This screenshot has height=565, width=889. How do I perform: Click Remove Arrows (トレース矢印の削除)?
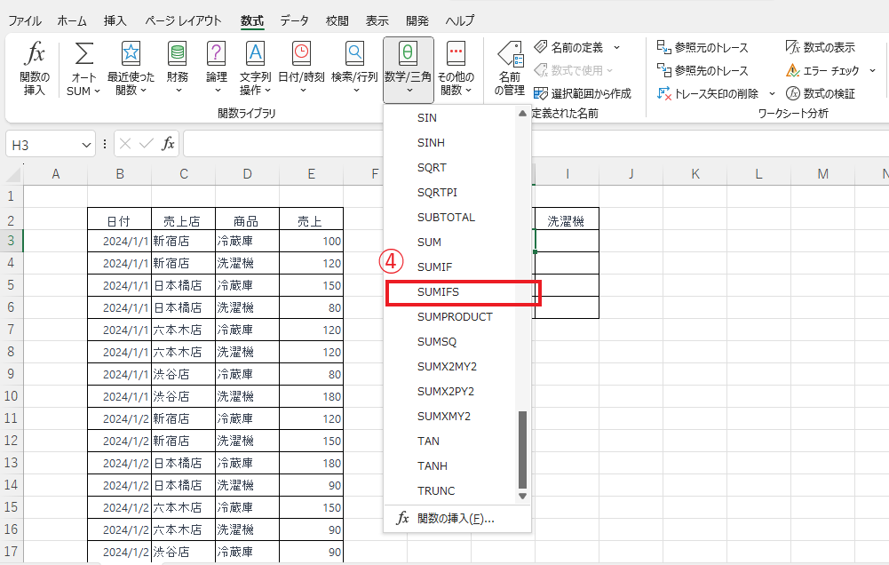[x=708, y=93]
